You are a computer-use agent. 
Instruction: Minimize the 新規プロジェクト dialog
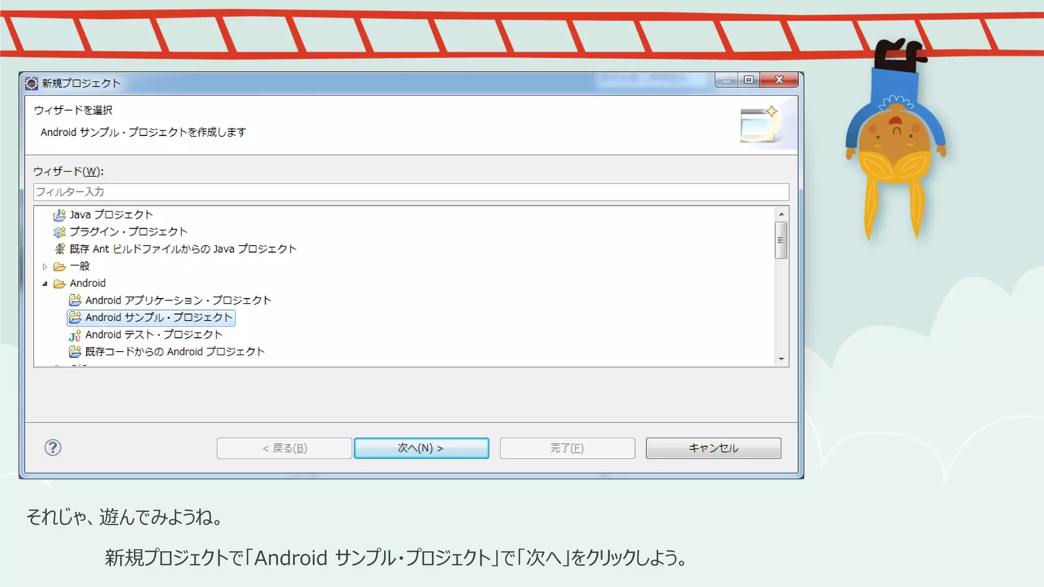(726, 80)
